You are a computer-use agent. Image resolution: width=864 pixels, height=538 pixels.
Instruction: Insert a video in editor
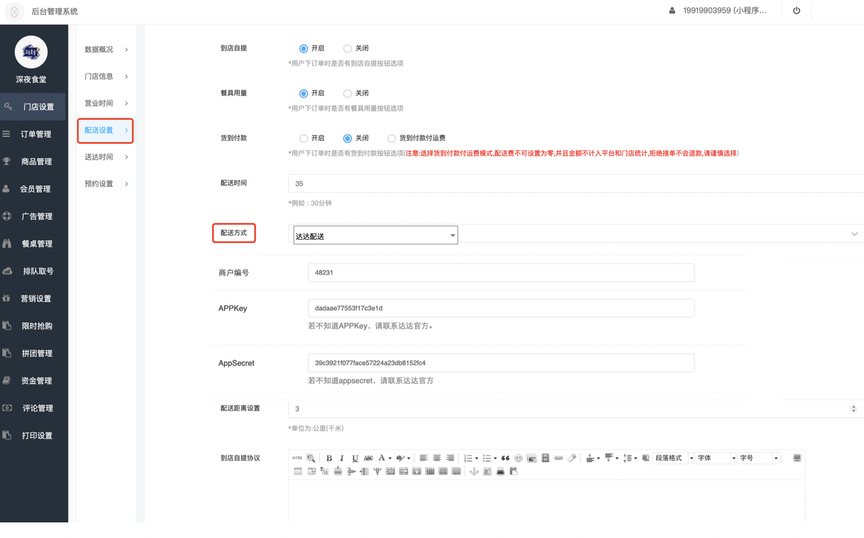tap(545, 458)
